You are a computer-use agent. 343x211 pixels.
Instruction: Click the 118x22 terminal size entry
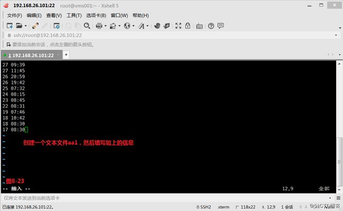245,207
